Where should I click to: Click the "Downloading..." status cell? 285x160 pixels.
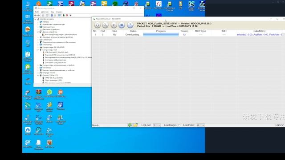pos(133,35)
